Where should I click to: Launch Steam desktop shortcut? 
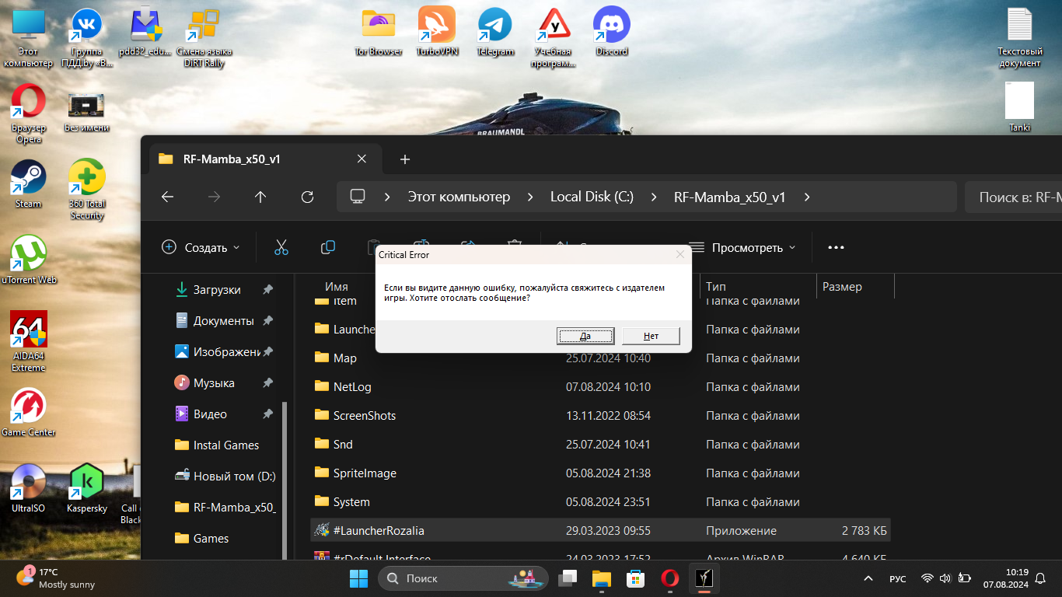pos(29,183)
